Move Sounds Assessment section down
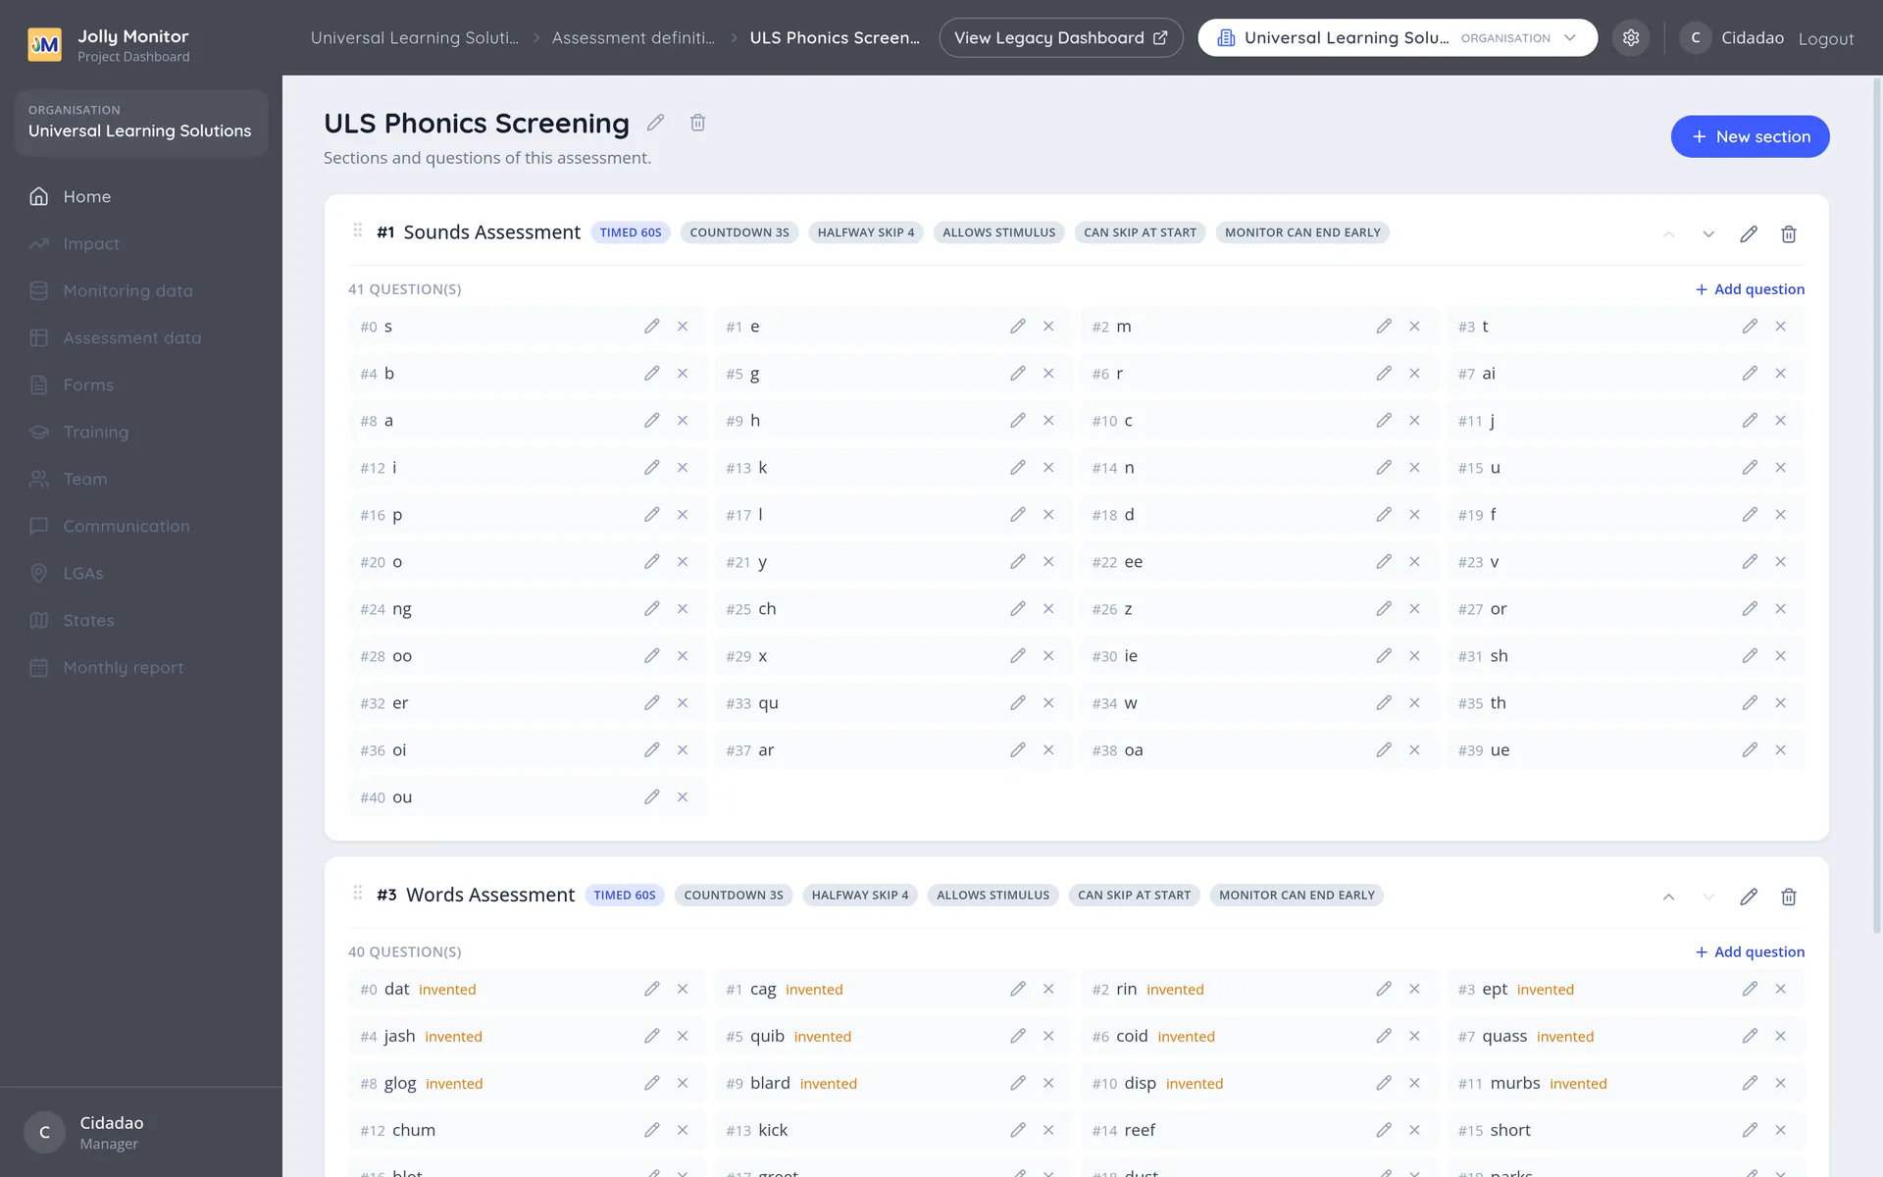This screenshot has height=1177, width=1883. click(1708, 234)
